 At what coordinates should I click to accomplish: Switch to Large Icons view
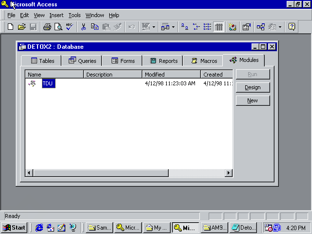pos(185,27)
